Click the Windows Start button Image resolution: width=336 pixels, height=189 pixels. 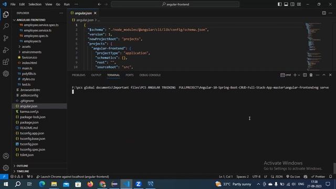click(6, 184)
